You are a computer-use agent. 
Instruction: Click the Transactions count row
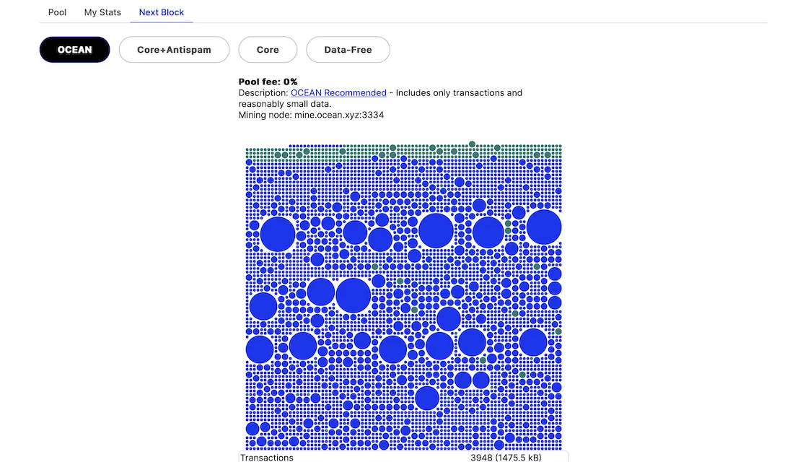tap(403, 457)
